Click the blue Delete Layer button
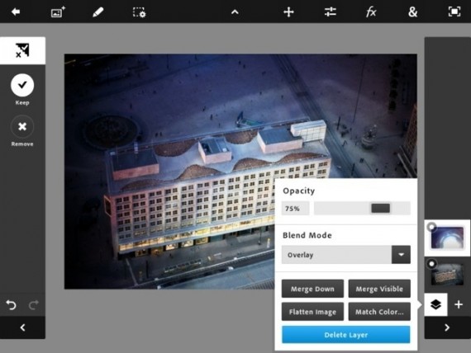The image size is (471, 353). [345, 335]
